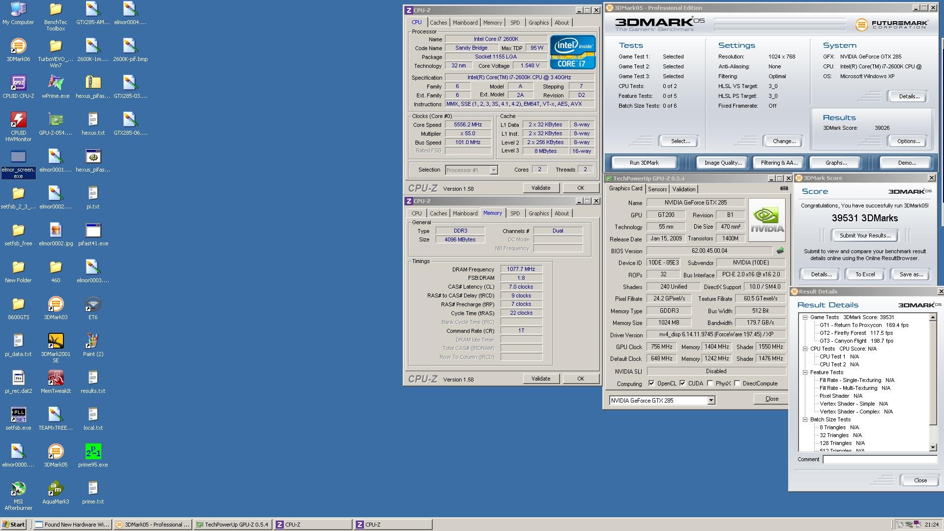Open TEAMxTREE desktop icon
The image size is (944, 531).
click(x=56, y=419)
